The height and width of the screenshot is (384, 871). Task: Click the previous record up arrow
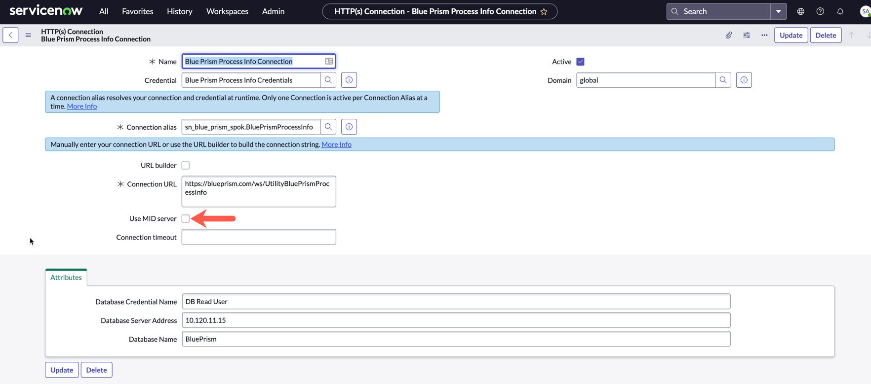pyautogui.click(x=852, y=35)
